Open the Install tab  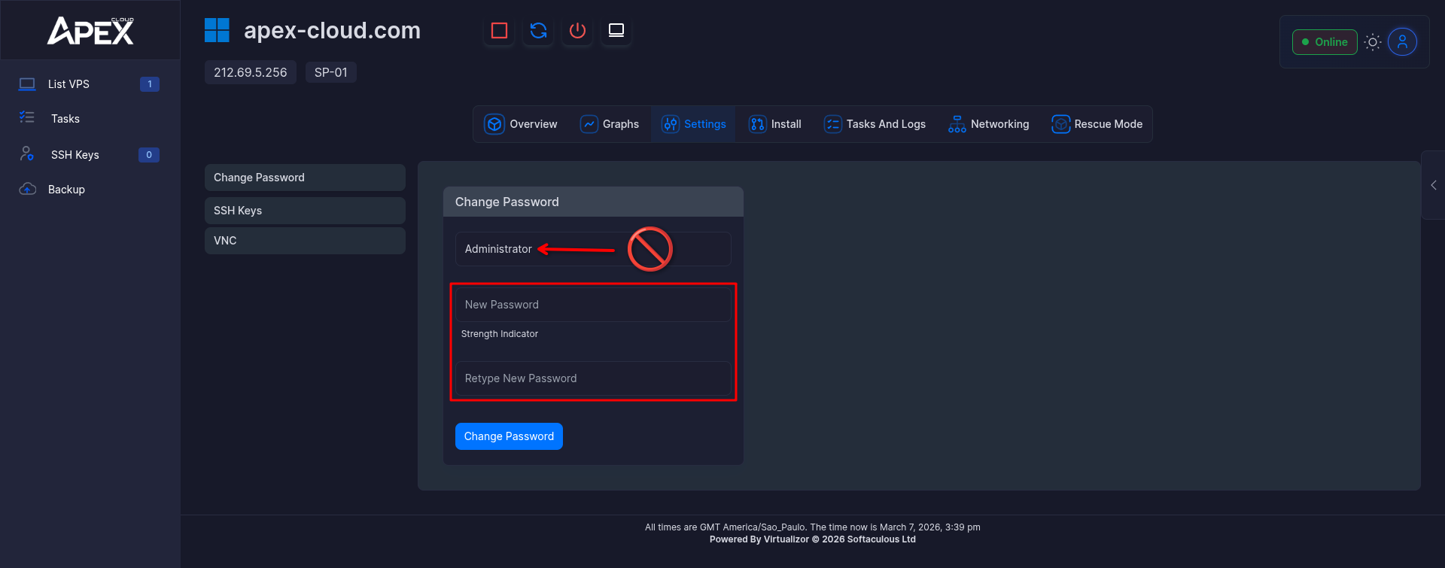(775, 124)
